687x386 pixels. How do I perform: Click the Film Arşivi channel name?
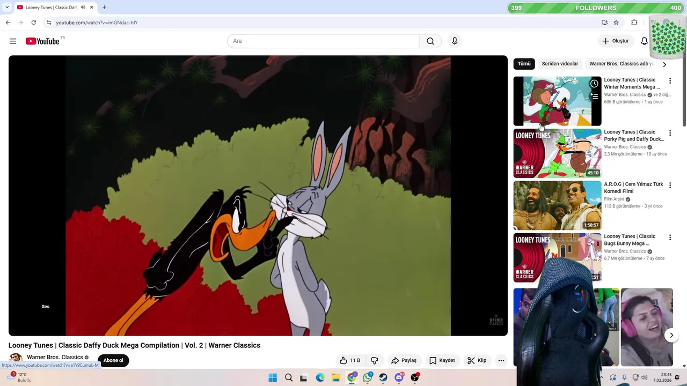click(614, 199)
